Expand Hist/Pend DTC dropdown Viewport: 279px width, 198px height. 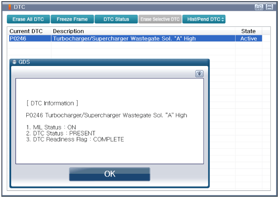[x=204, y=19]
